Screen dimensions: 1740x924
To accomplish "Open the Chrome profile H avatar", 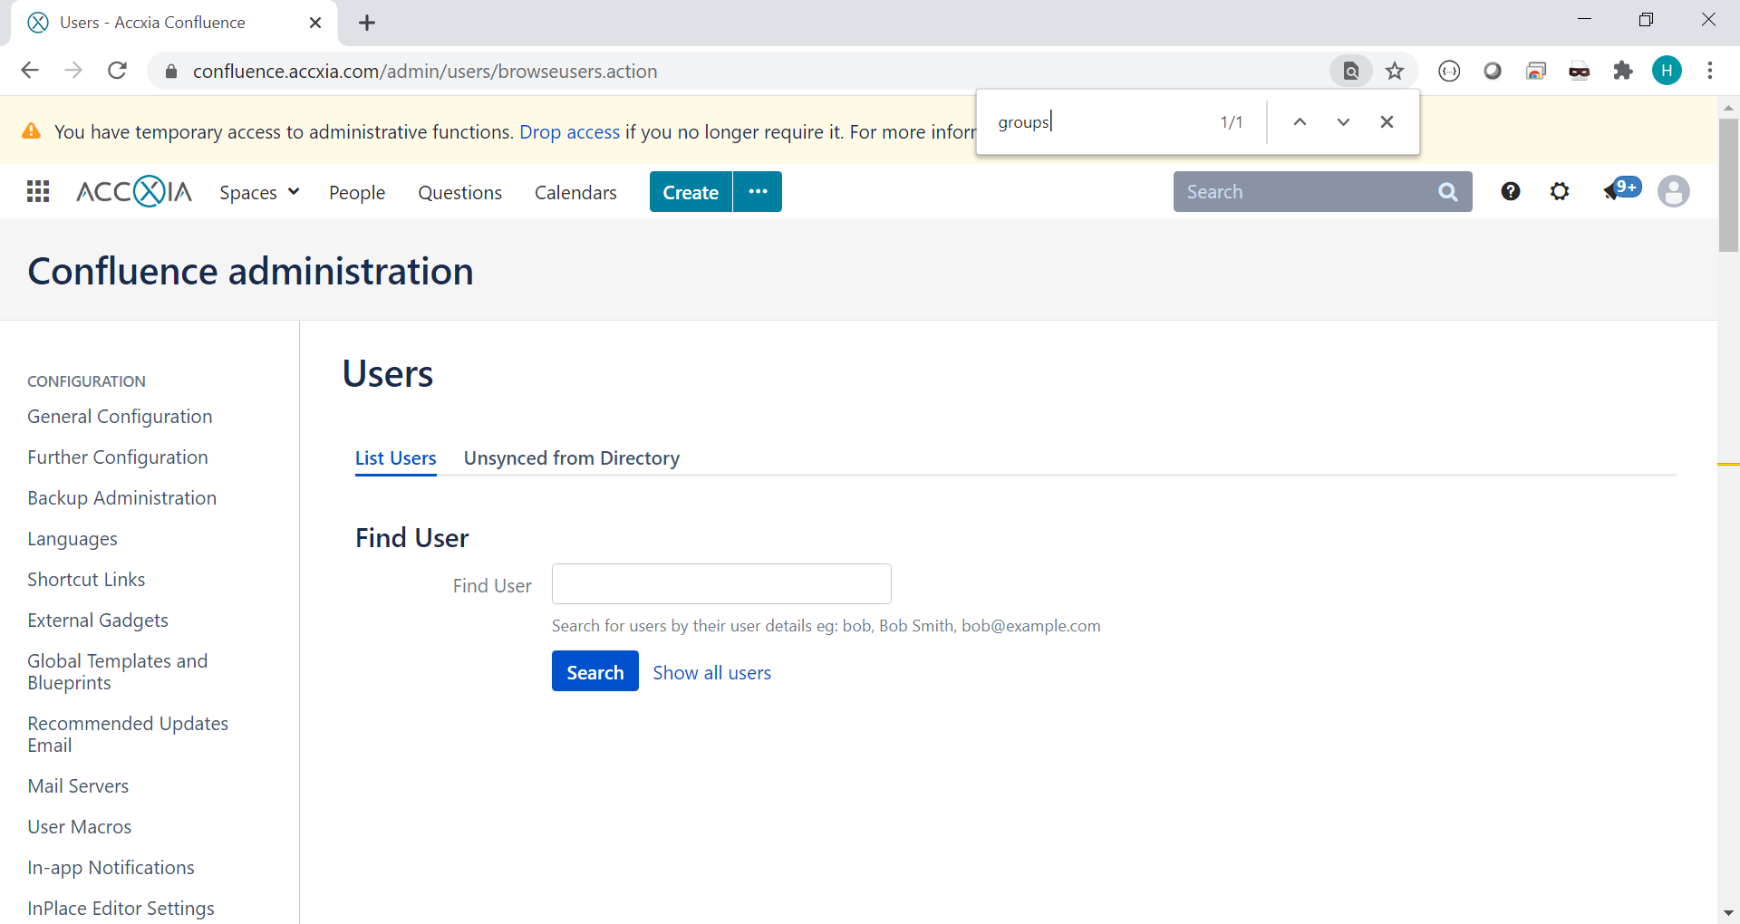I will (1667, 71).
